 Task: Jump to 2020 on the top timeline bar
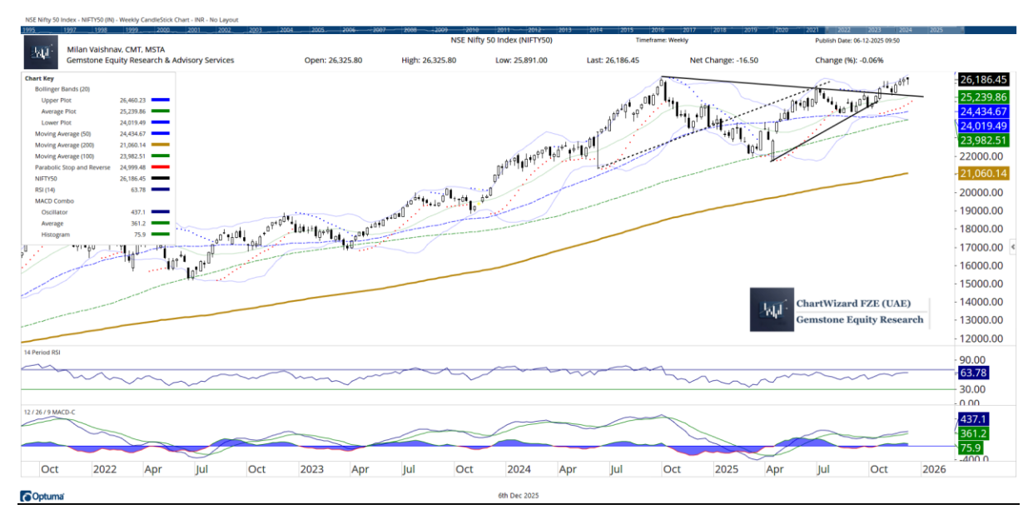pyautogui.click(x=782, y=30)
